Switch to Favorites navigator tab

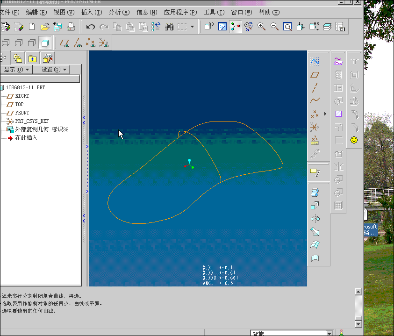[x=32, y=58]
